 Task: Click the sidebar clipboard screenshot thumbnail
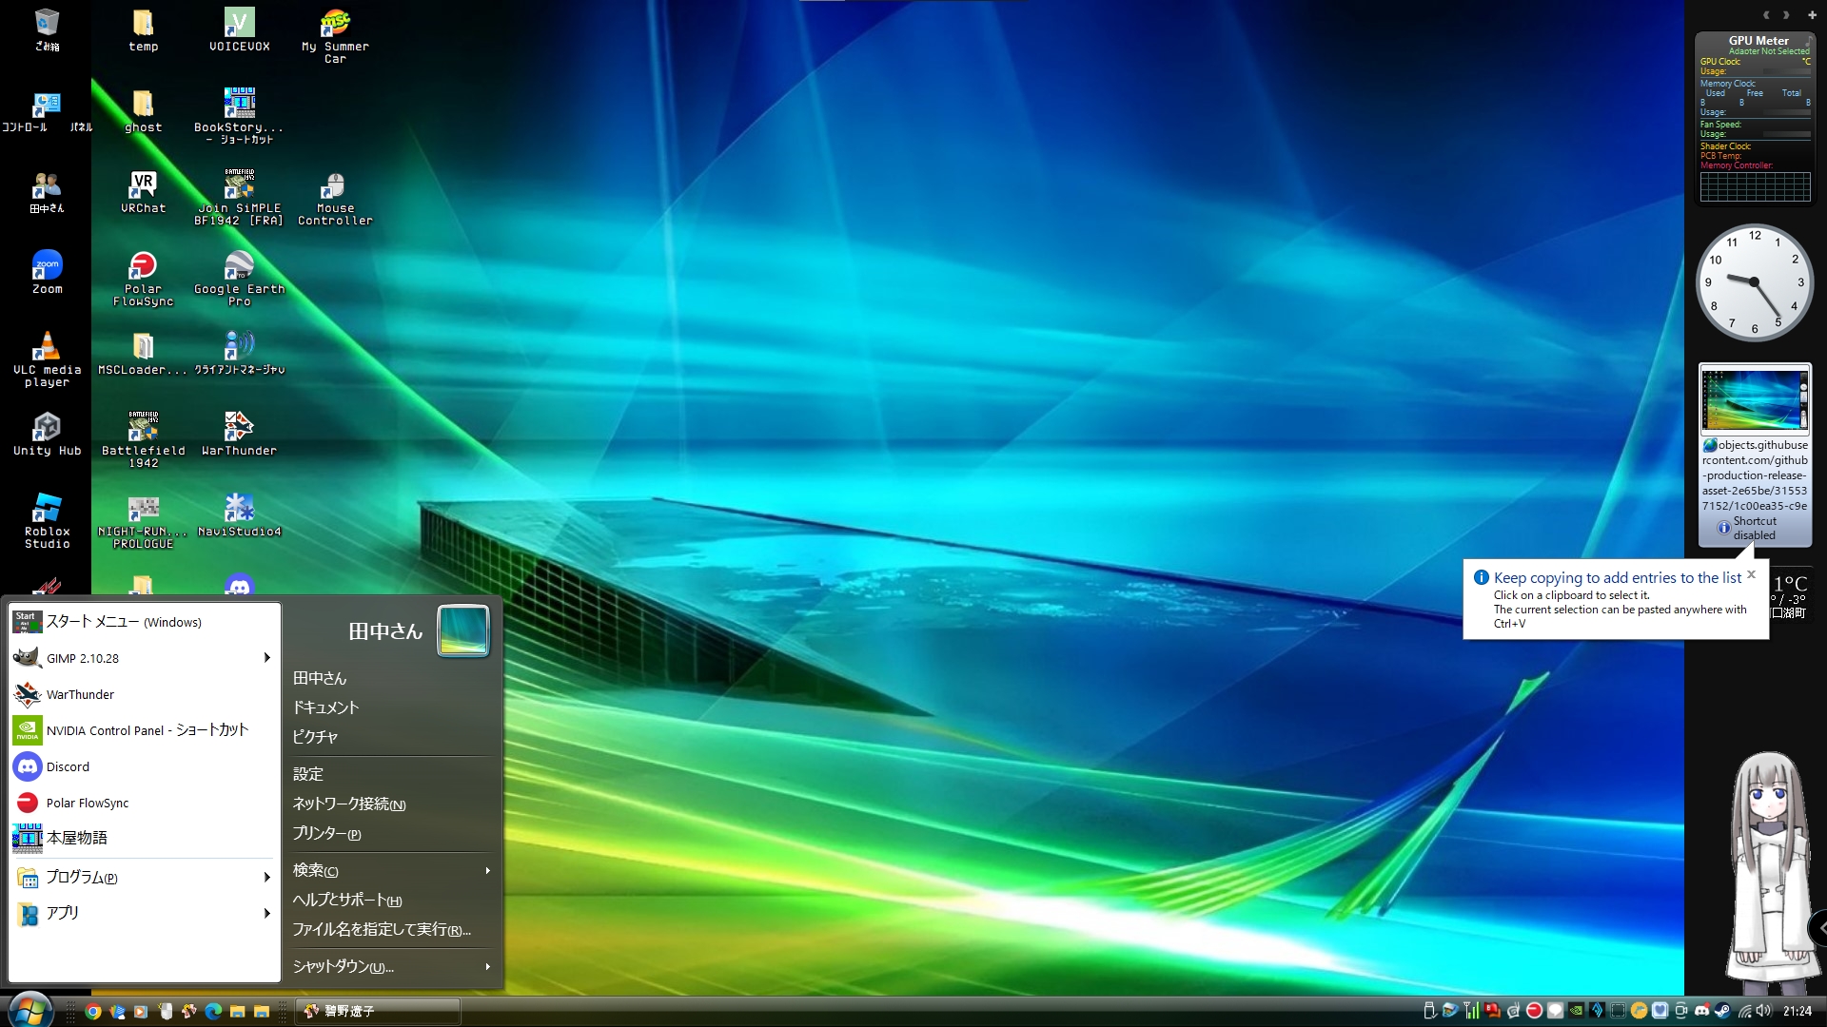1754,399
